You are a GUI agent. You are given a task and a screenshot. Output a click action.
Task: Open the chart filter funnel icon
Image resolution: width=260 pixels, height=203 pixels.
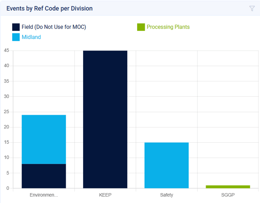pyautogui.click(x=252, y=8)
